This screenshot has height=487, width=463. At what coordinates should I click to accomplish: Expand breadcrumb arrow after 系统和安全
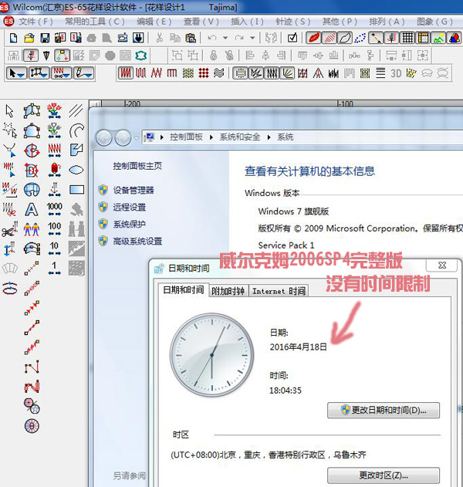pos(269,137)
